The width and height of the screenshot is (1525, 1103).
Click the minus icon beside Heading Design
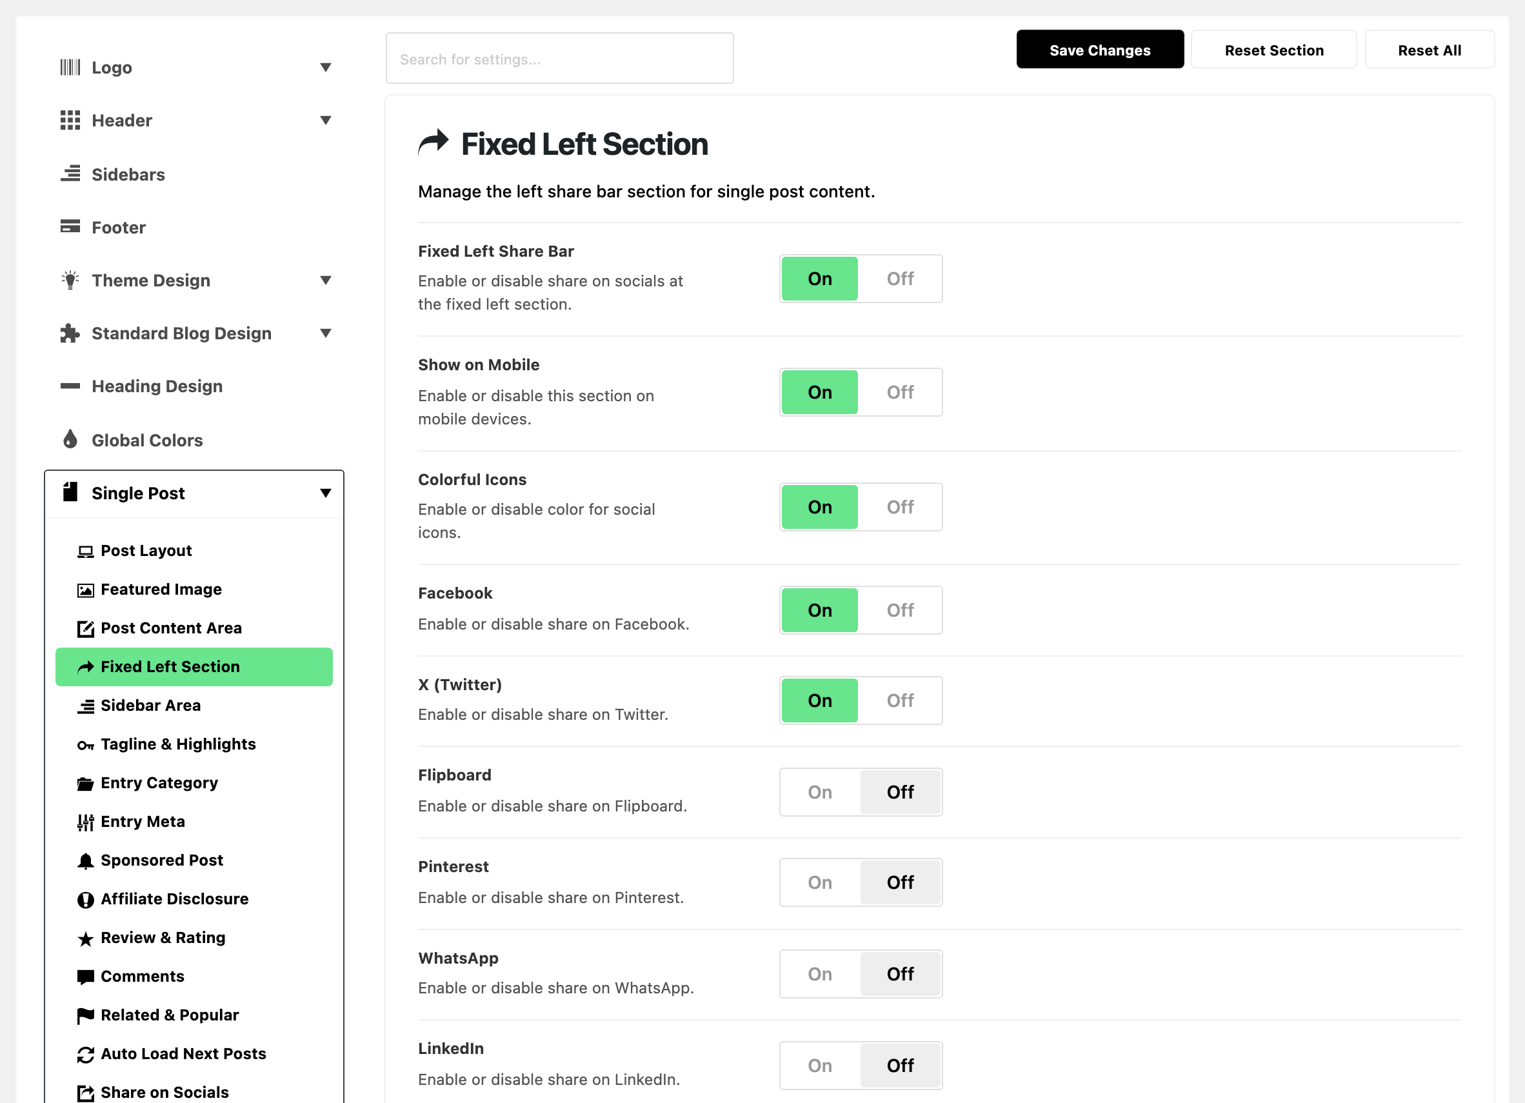(70, 386)
